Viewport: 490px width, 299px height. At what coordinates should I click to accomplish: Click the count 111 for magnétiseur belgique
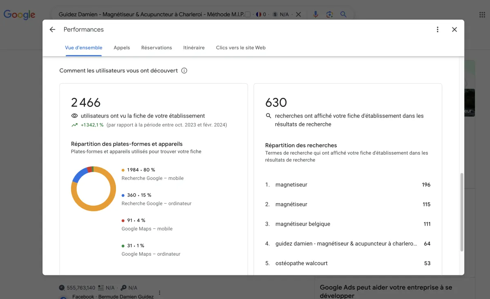click(427, 224)
